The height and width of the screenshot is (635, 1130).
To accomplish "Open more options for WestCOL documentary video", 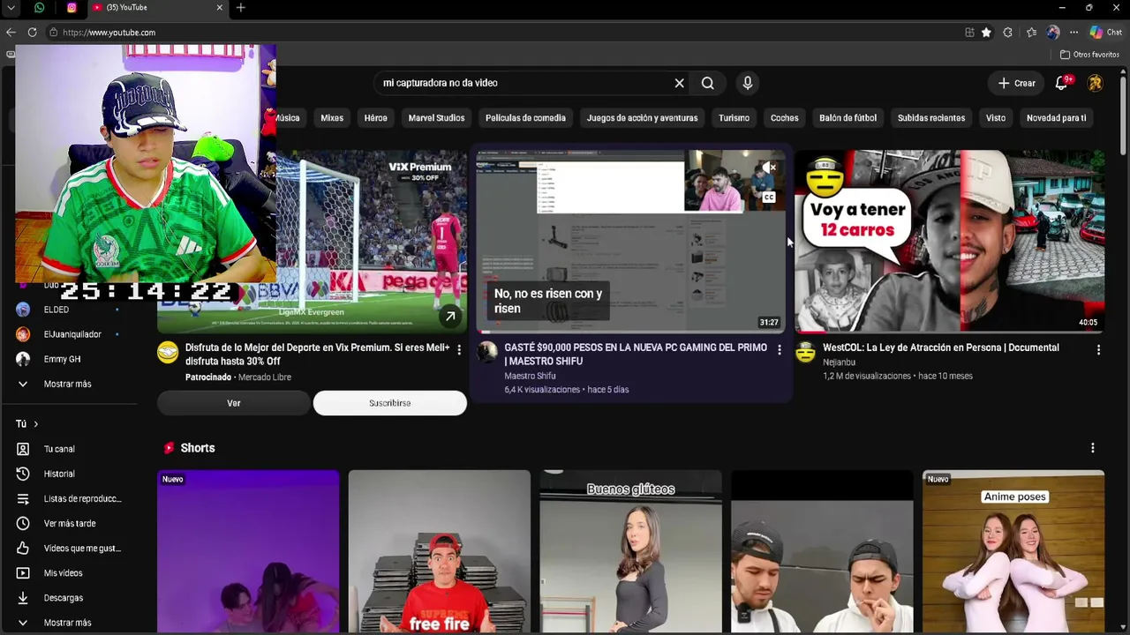I will pyautogui.click(x=1098, y=350).
